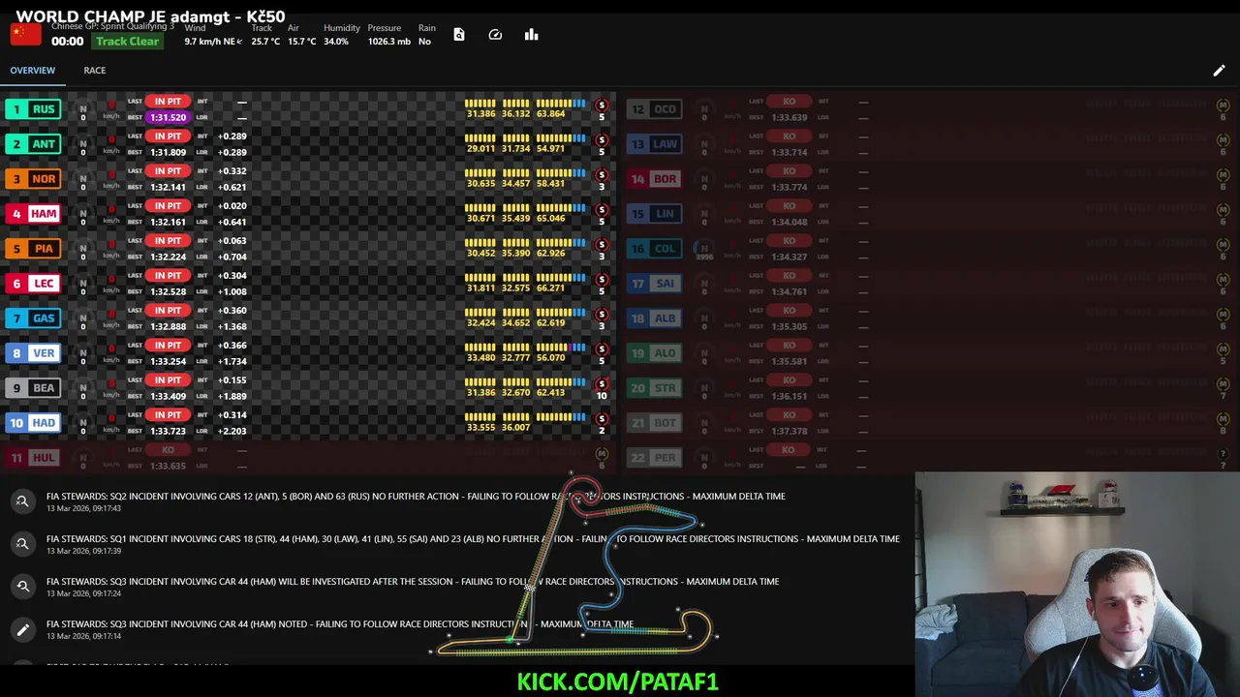Select driver badge 2 ANT
This screenshot has width=1240, height=697.
pos(33,144)
